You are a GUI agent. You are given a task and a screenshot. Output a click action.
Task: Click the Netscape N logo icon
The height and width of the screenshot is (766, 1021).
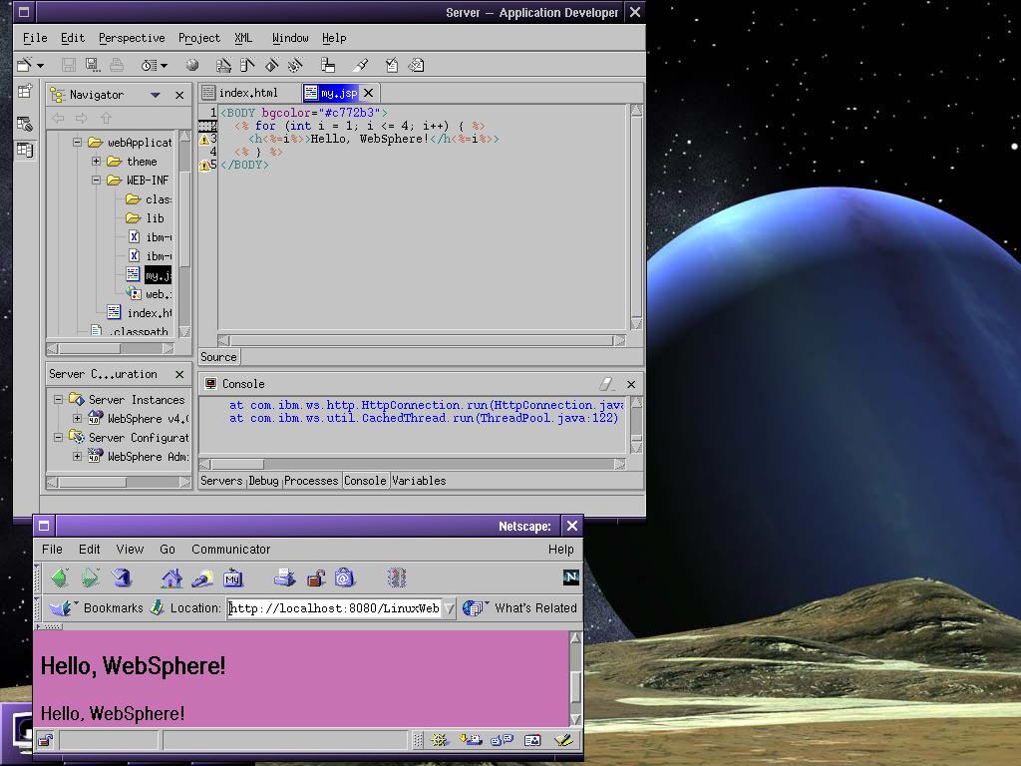571,576
